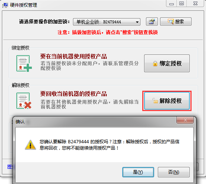Image resolution: width=206 pixels, height=184 pixels.
Task: Click the 要回收当前机器的授权产品 heading
Action: [73, 94]
